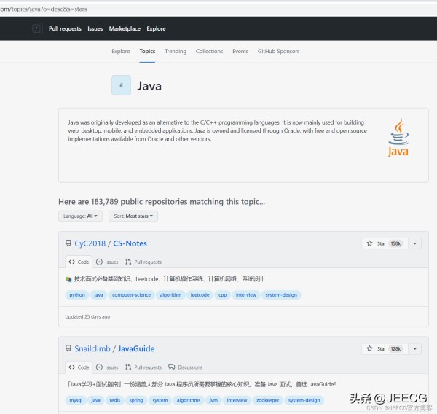Click the computer-science topic tag
The image size is (437, 414).
coord(131,295)
